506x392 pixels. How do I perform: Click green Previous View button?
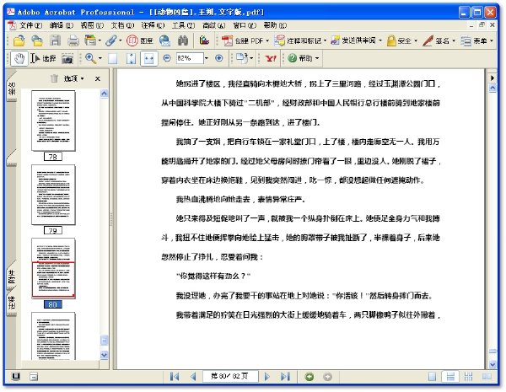tap(310, 377)
